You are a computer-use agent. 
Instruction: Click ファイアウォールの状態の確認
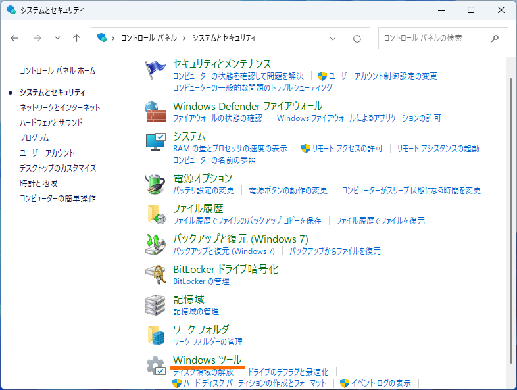point(218,118)
